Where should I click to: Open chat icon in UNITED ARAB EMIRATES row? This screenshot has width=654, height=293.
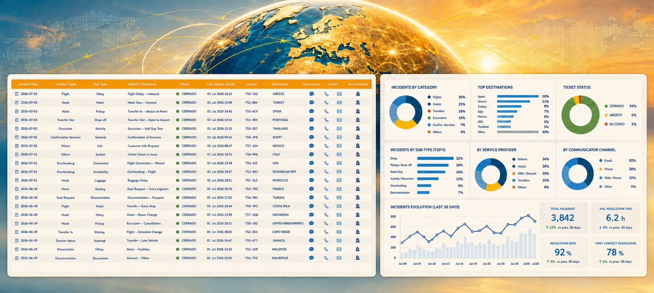[311, 223]
